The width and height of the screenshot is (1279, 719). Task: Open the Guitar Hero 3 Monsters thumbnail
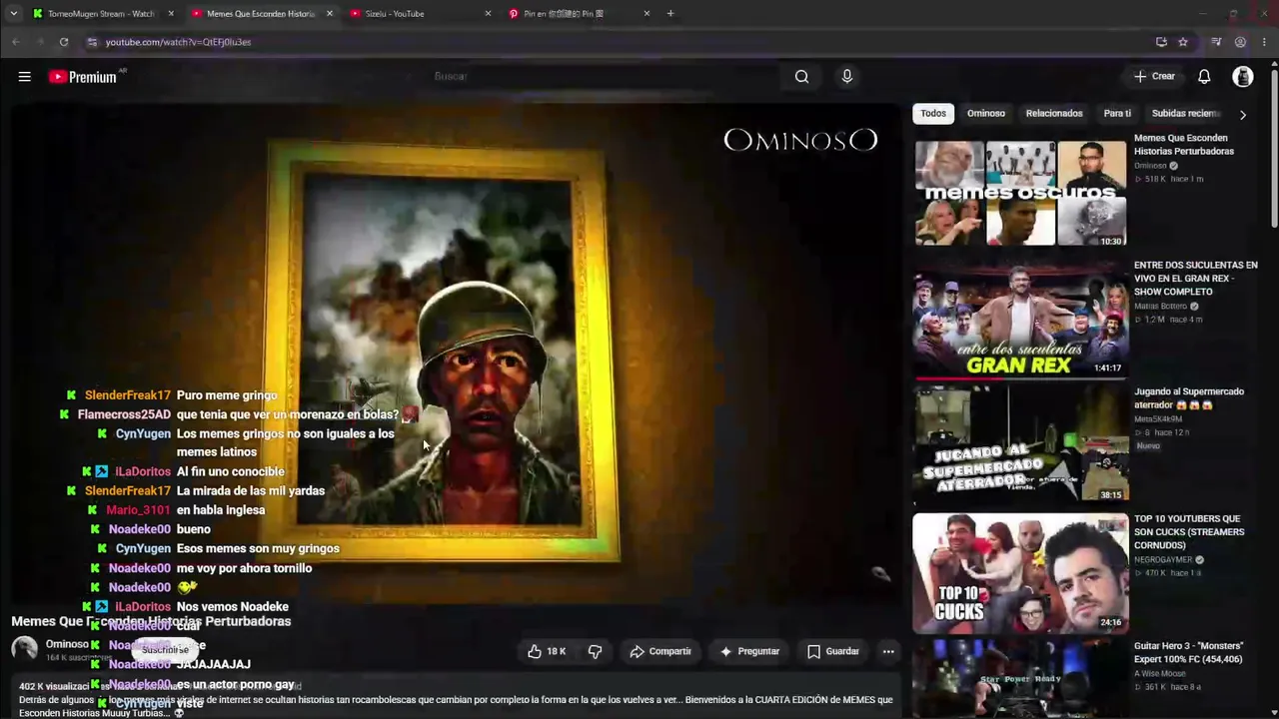pyautogui.click(x=1020, y=679)
